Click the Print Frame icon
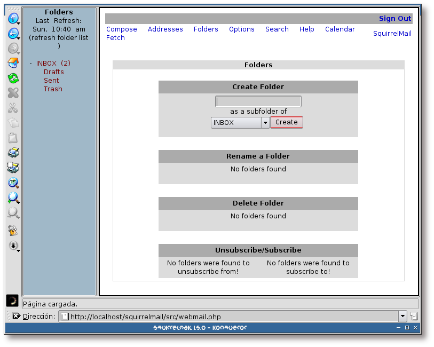The width and height of the screenshot is (434, 347). pos(13,168)
